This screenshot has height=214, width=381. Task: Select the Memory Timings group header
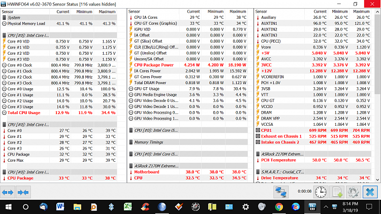point(188,142)
